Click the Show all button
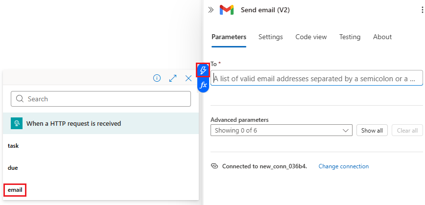 pyautogui.click(x=372, y=130)
